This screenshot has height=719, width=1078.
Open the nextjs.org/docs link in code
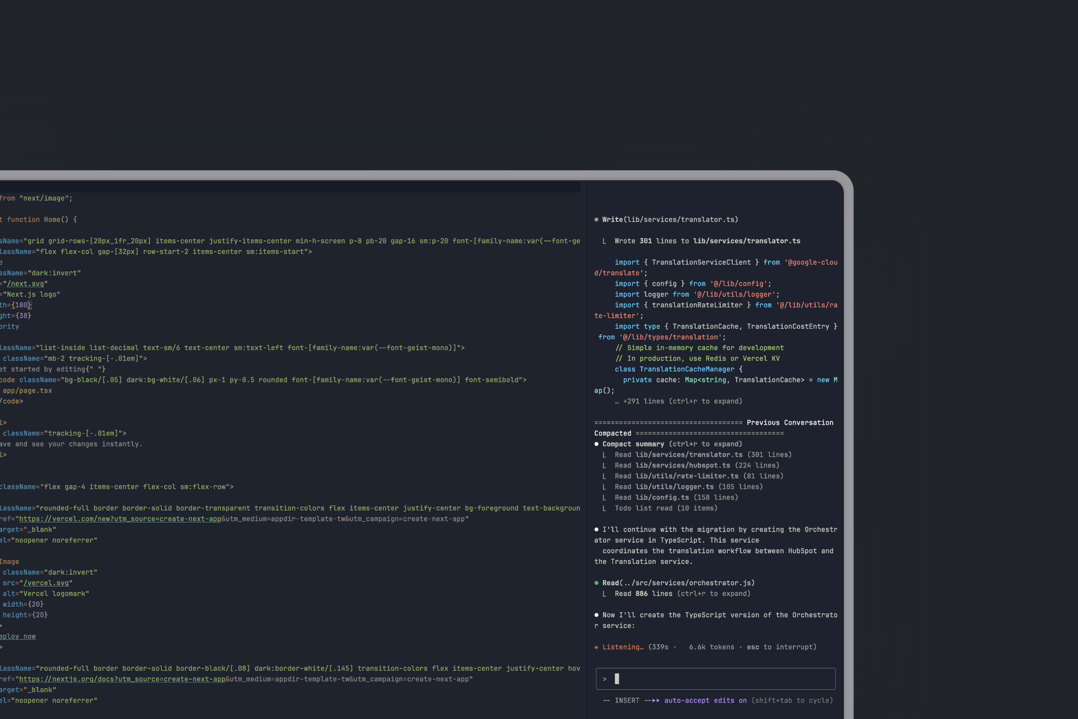(x=122, y=679)
